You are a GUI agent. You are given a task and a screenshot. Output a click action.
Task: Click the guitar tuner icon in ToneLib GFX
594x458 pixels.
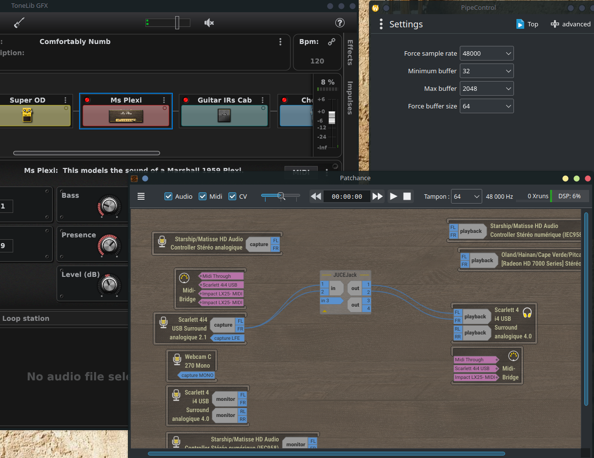pos(19,22)
